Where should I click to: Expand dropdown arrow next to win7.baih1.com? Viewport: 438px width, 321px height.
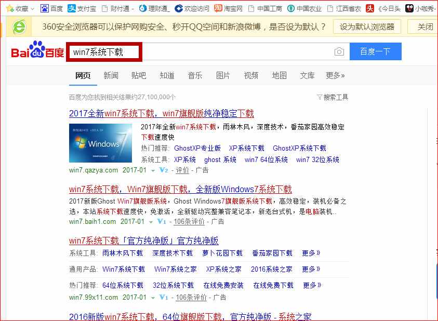151,222
